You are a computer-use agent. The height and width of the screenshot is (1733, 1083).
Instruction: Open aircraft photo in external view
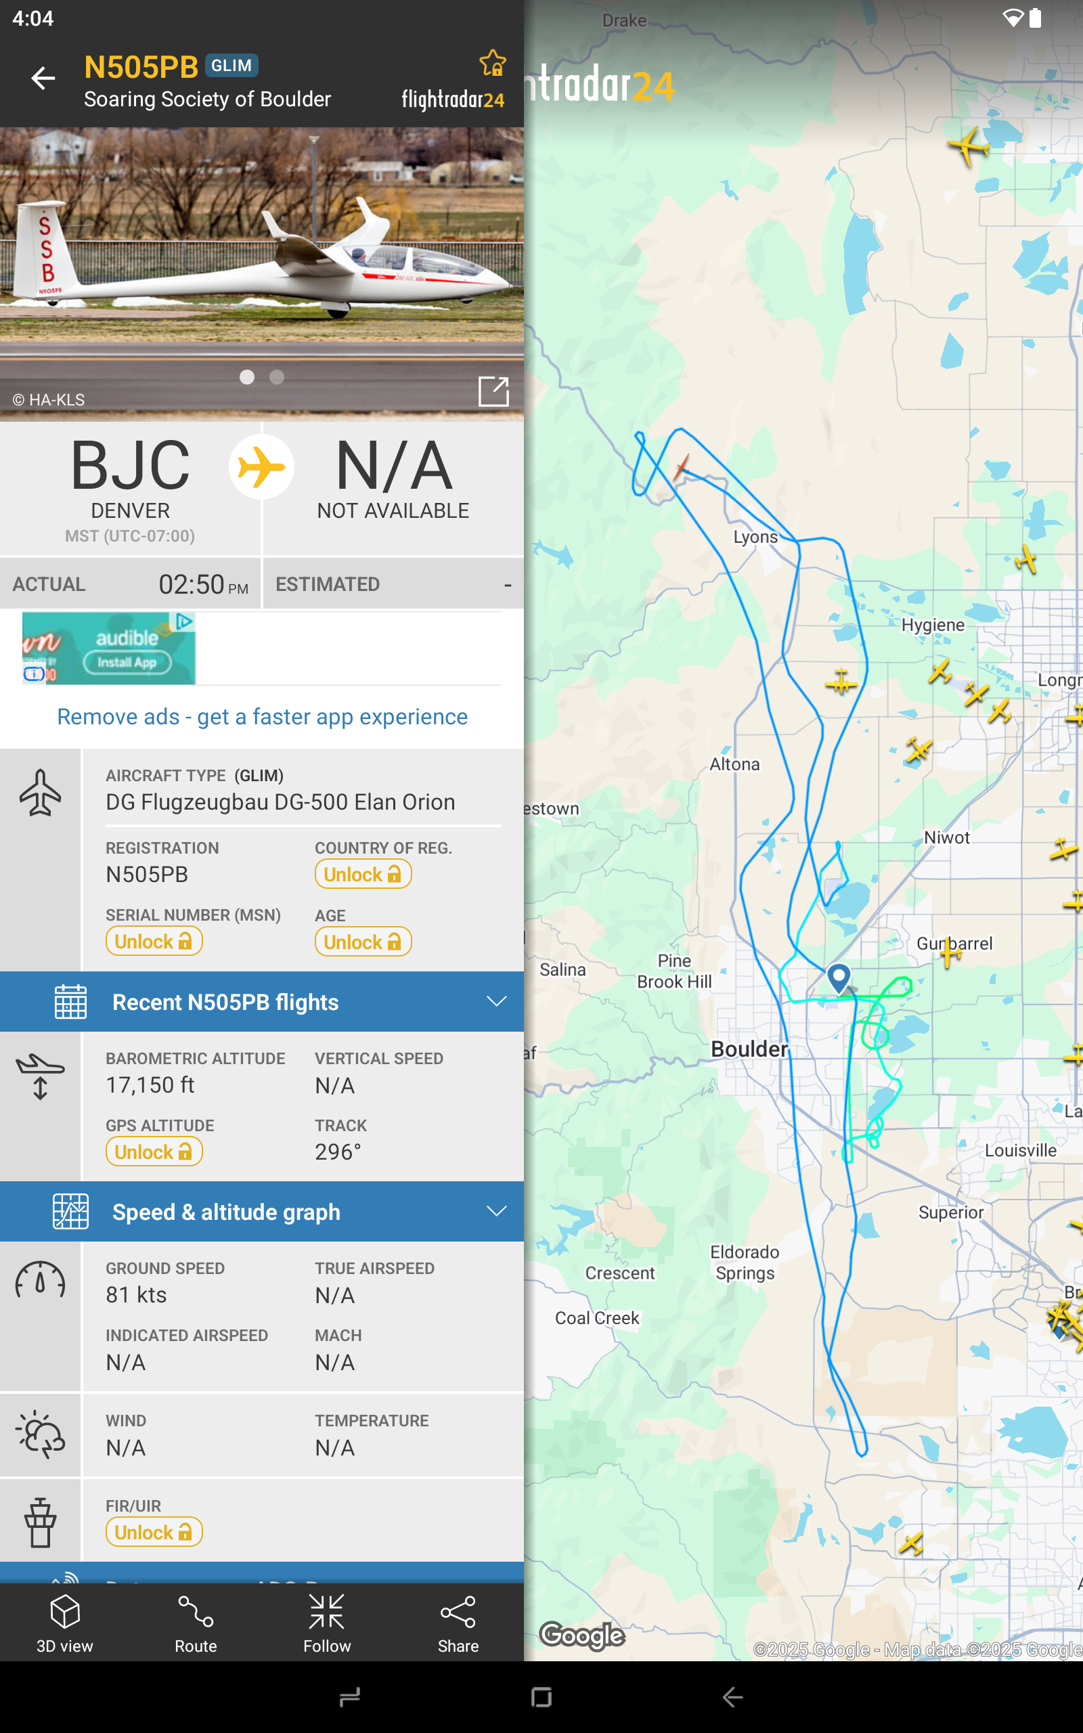point(493,391)
